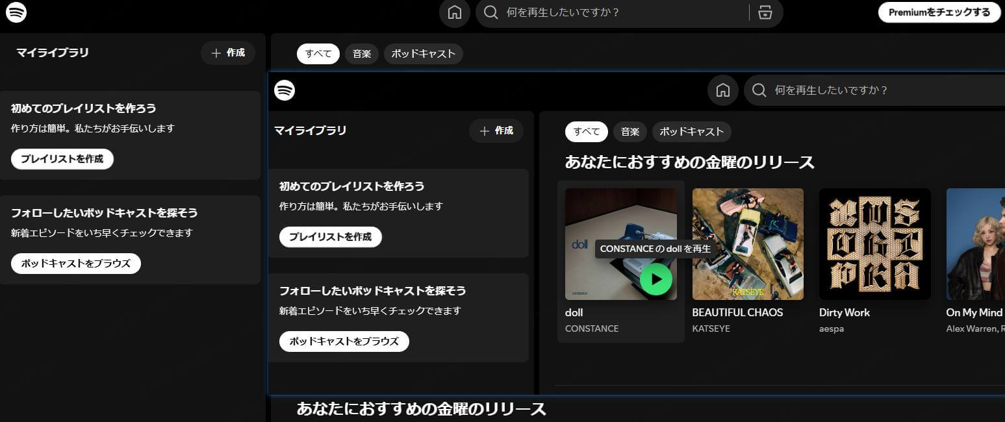The width and height of the screenshot is (1005, 422).
Task: Click the search field inside the inset screenshot
Action: pos(874,90)
